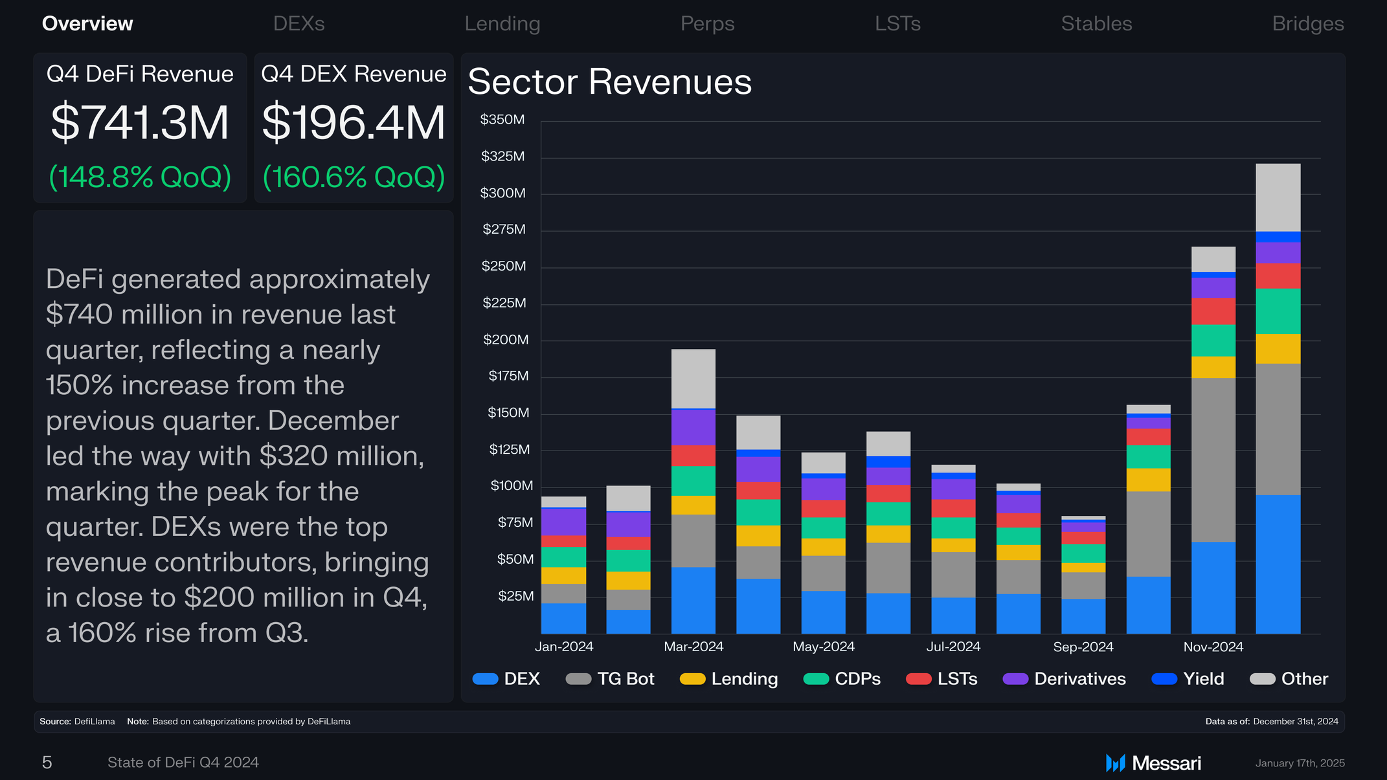Click the Q4 DEX Revenue card
Screen dimensions: 1387x780
click(354, 128)
